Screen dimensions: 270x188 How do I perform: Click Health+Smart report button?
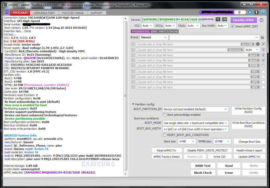pos(249,150)
